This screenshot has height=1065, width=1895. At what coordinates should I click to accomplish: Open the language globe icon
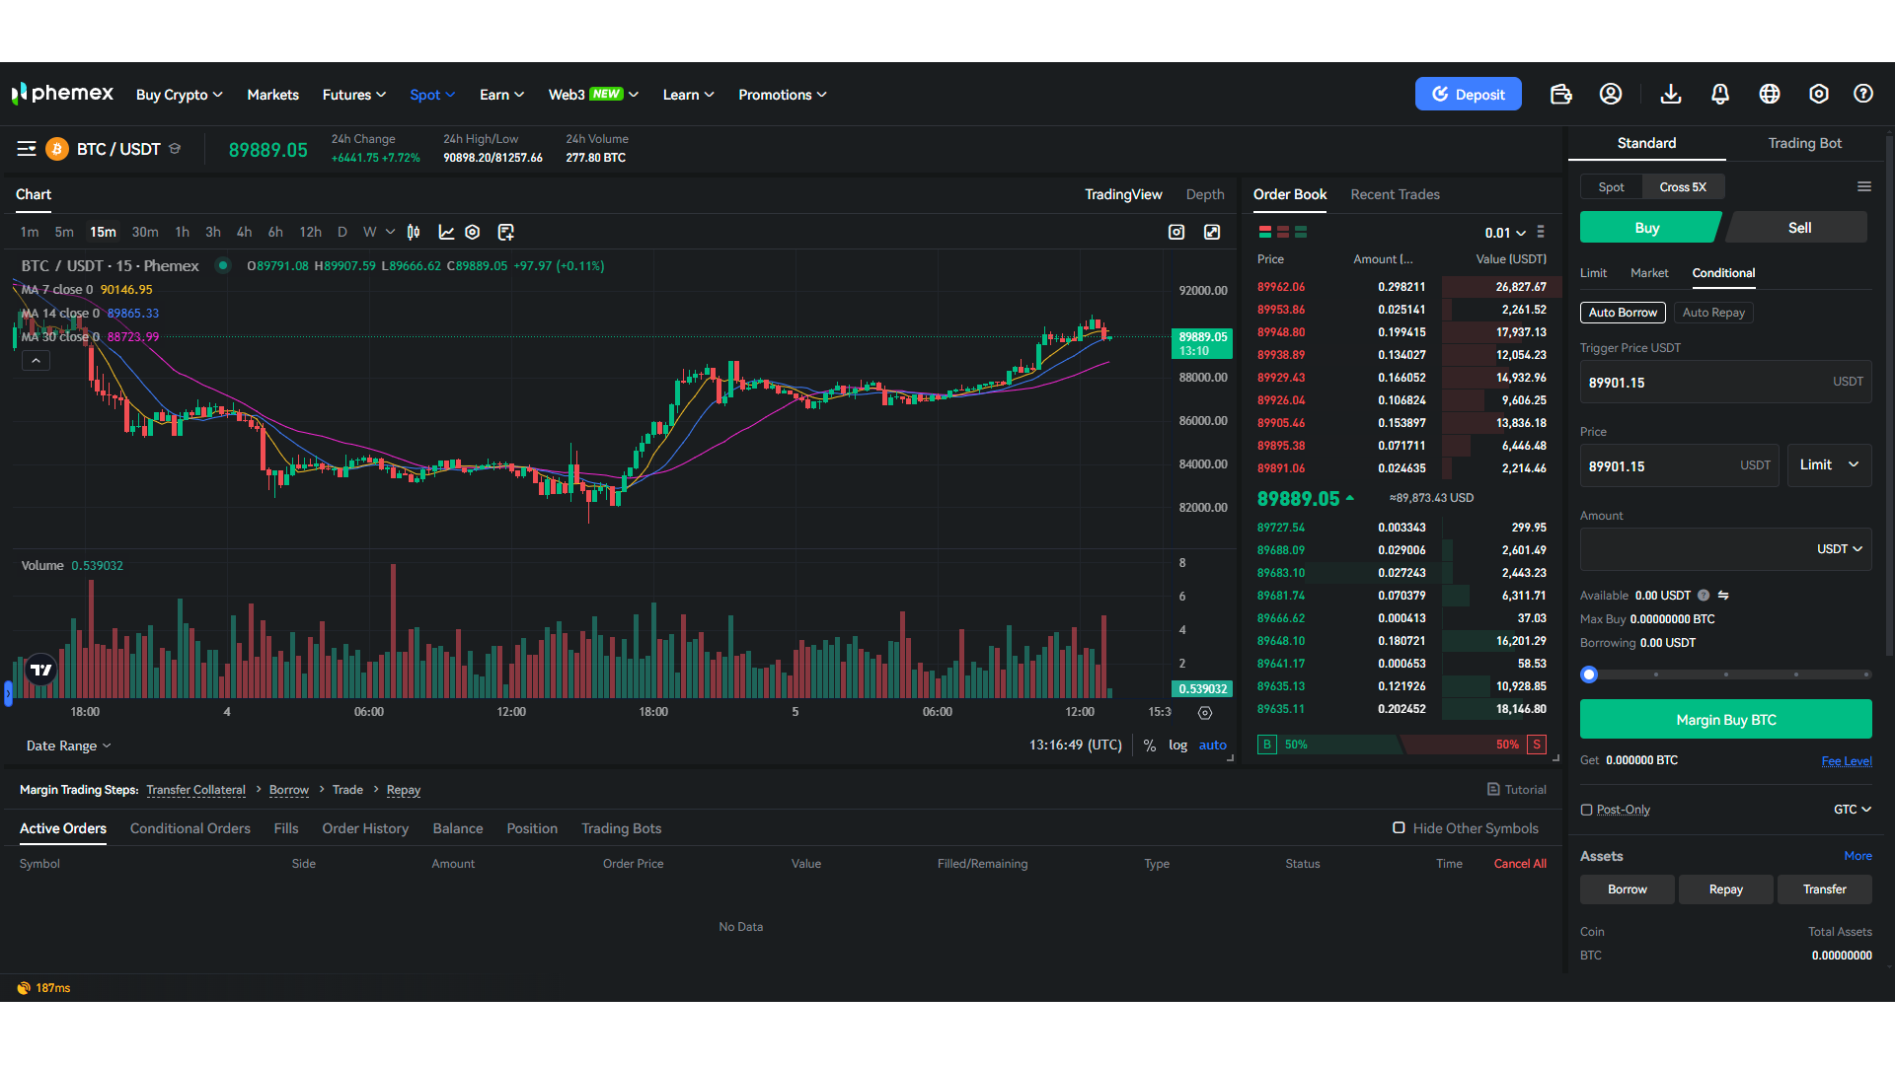[1770, 94]
